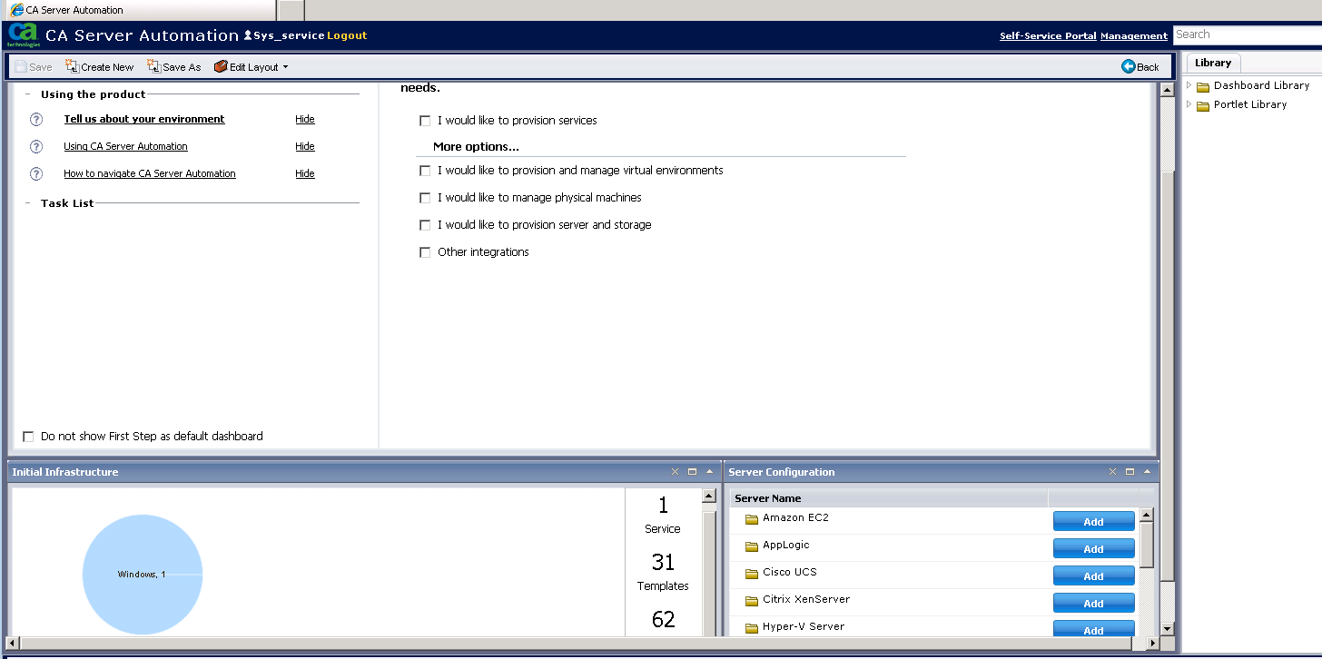Viewport: 1322px width, 659px height.
Task: Click the AppLogic folder icon
Action: (751, 546)
